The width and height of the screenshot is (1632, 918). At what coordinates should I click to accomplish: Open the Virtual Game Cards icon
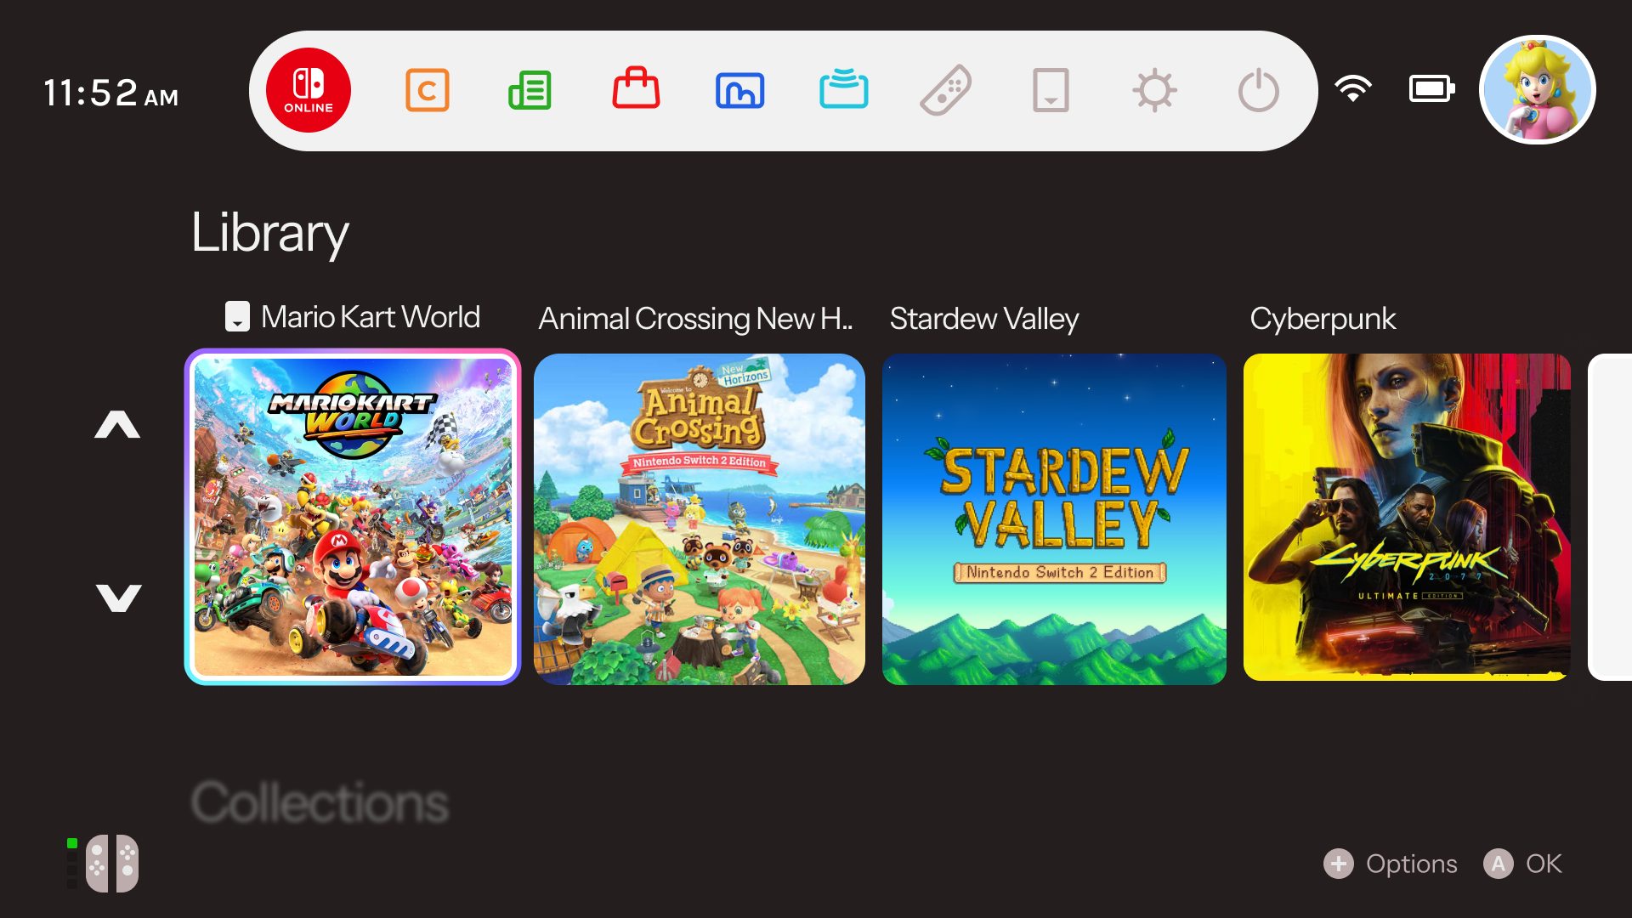tap(1051, 90)
